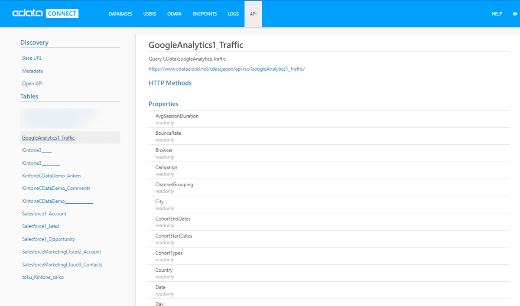Open the SalesforceMarketingCloud3_Contacts table
This screenshot has width=520, height=306.
[x=62, y=265]
